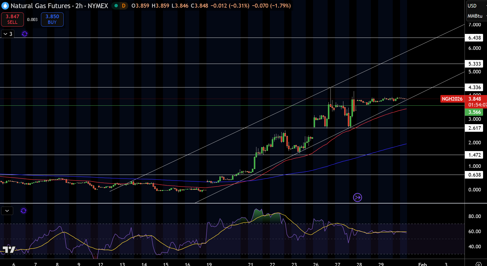Select the NGH2026 price label tag
The height and width of the screenshot is (266, 487).
tap(452, 99)
